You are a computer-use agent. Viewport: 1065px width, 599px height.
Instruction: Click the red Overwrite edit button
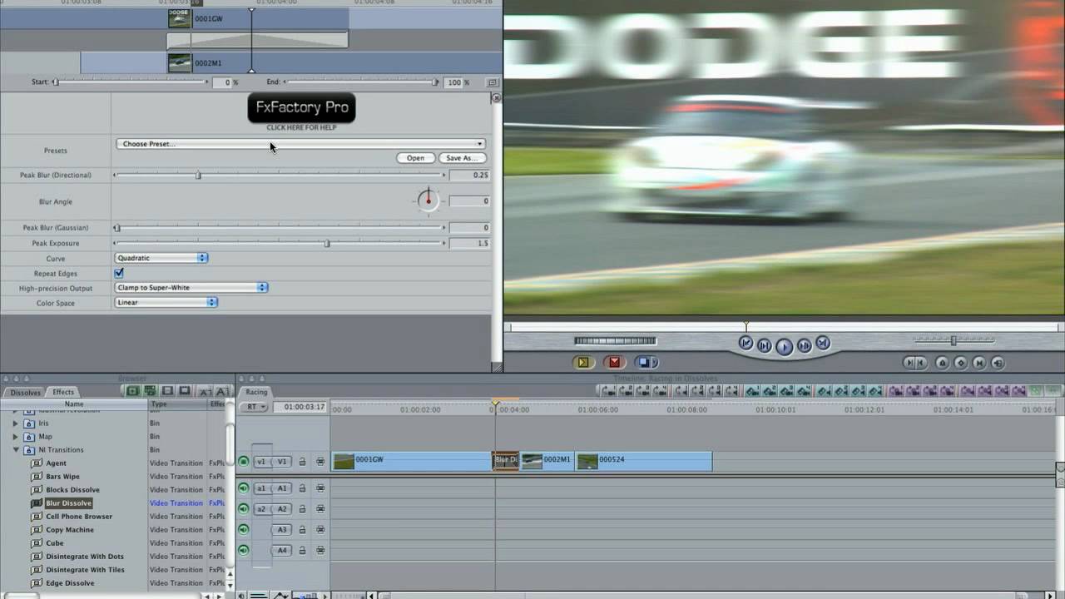pos(614,362)
